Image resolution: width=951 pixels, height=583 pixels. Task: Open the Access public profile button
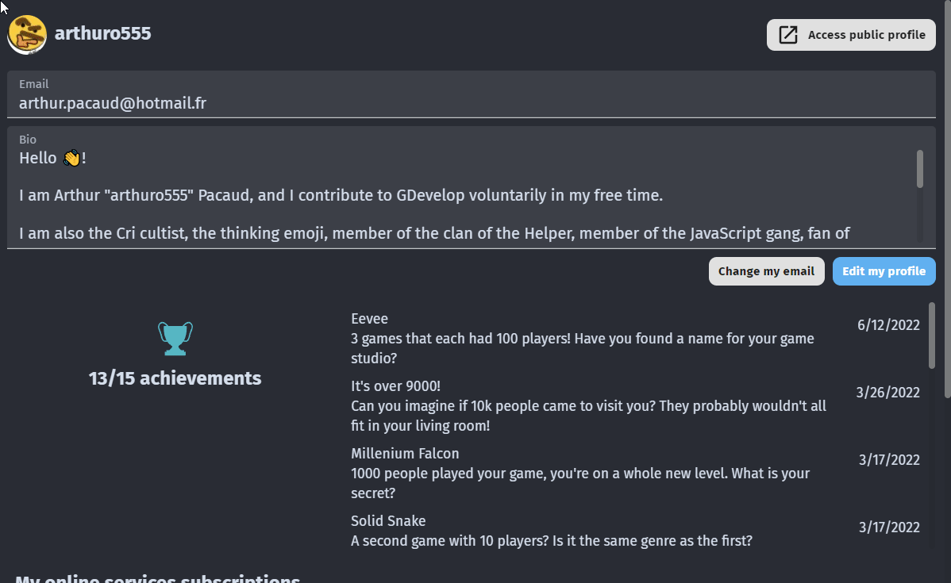coord(851,35)
